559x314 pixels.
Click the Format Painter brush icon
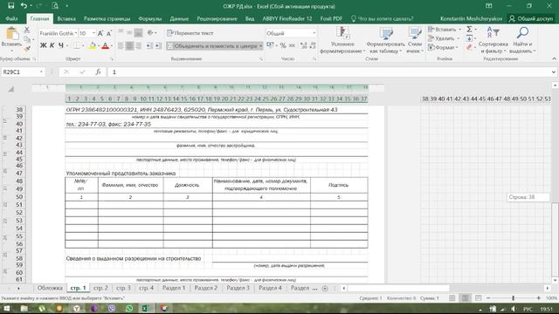[27, 49]
